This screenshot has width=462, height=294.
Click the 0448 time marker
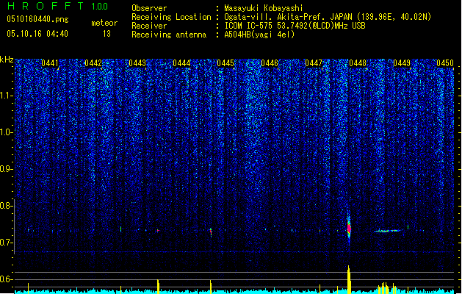[358, 63]
